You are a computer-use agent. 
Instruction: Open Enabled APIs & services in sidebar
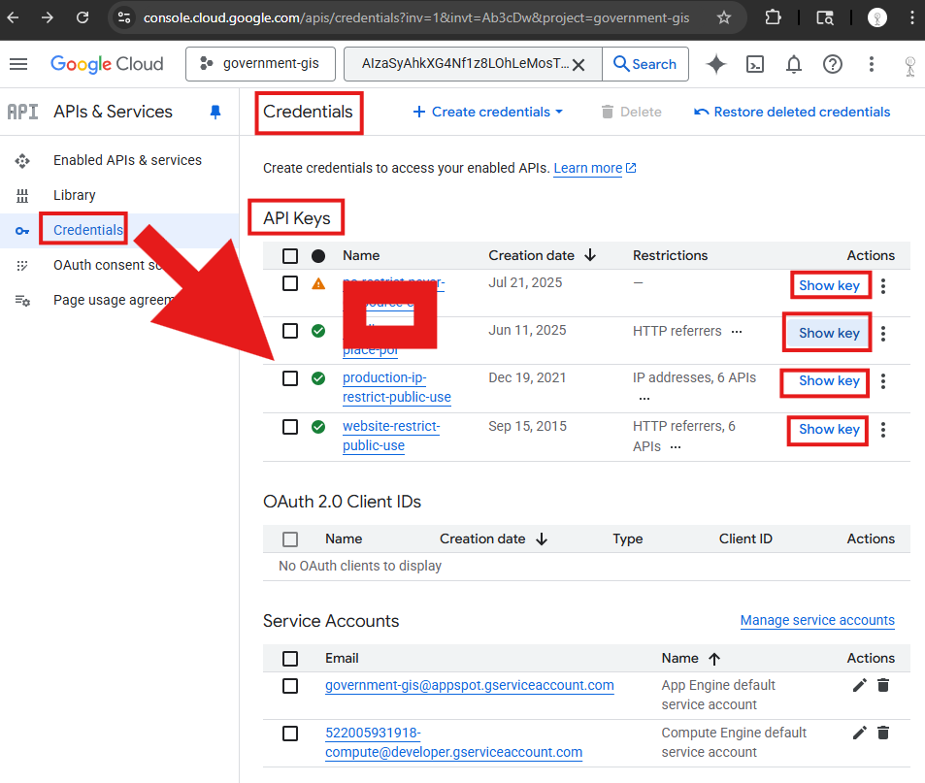pyautogui.click(x=127, y=160)
